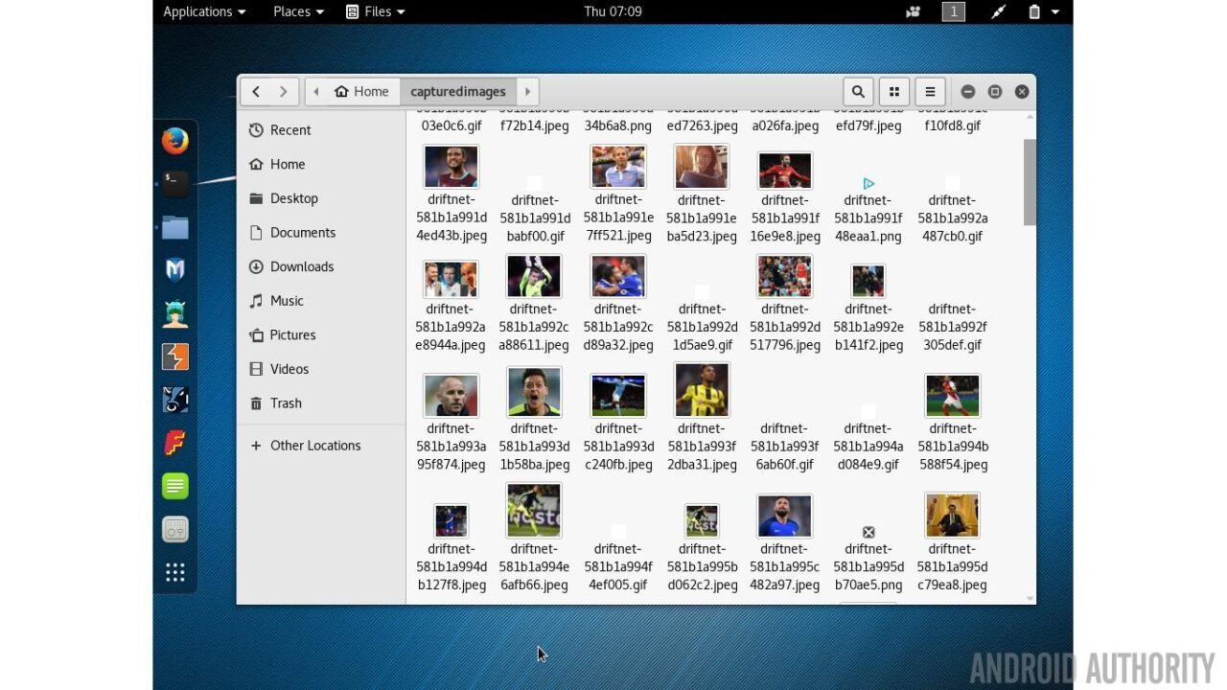Go back with the left arrow button
Viewport: 1227px width, 690px height.
[256, 92]
